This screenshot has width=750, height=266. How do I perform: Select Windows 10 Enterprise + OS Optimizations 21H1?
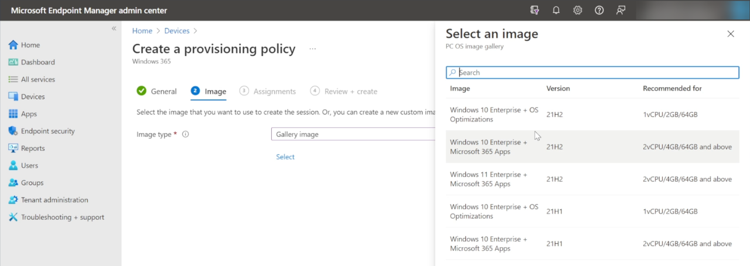[x=592, y=211]
